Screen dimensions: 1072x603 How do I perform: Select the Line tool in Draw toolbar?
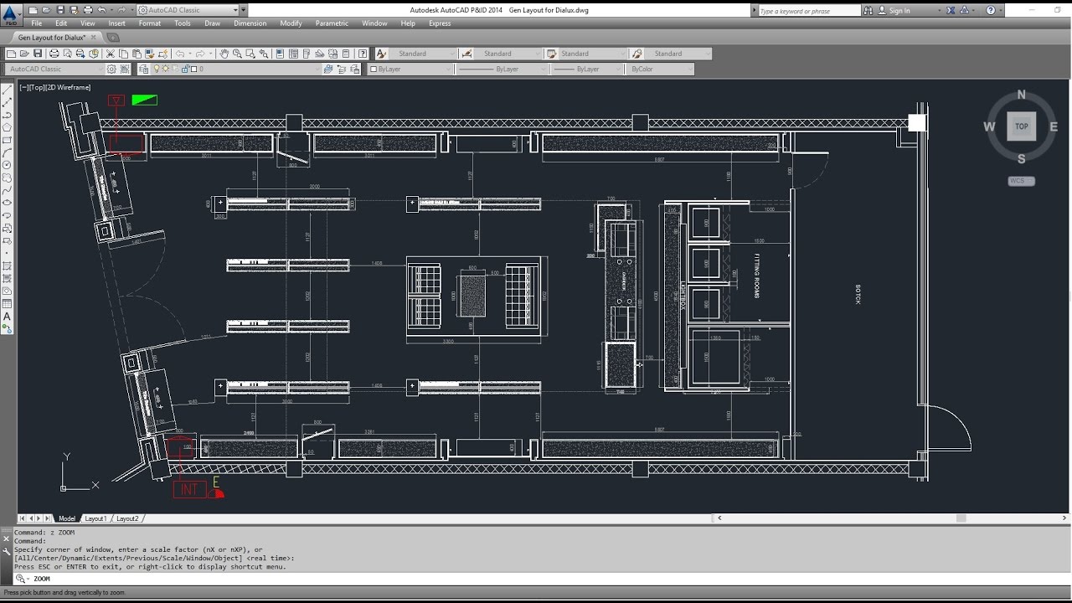(x=8, y=90)
